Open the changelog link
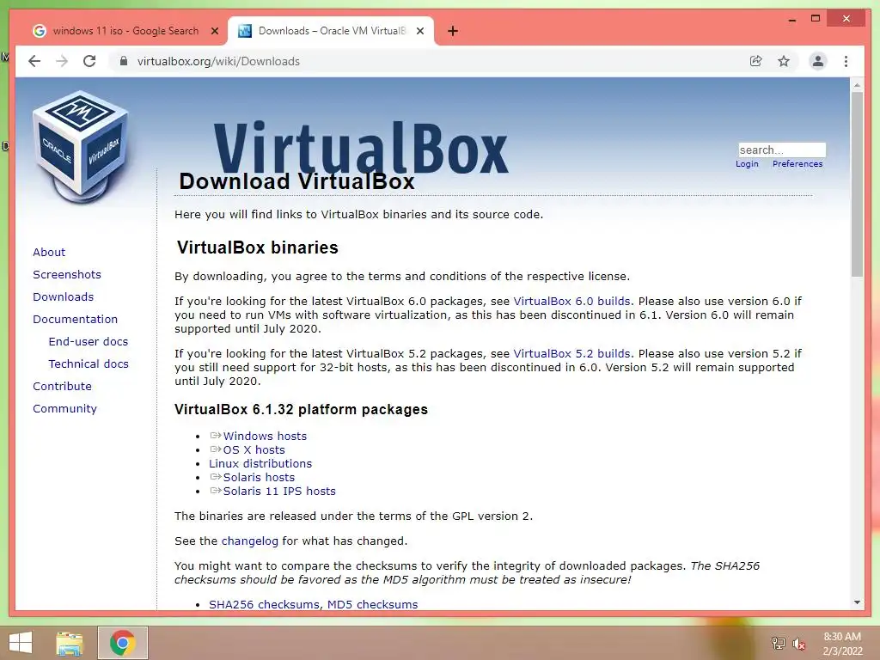Viewport: 880px width, 660px height. (x=250, y=541)
